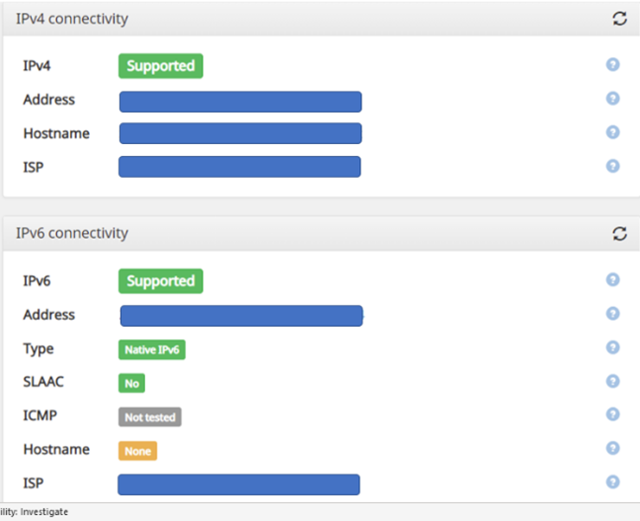The width and height of the screenshot is (640, 521).
Task: Refresh the IPv4 connectivity panel
Action: (619, 19)
